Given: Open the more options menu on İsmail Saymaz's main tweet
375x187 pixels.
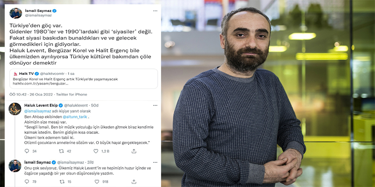Looking at the screenshot, I should tap(155, 11).
